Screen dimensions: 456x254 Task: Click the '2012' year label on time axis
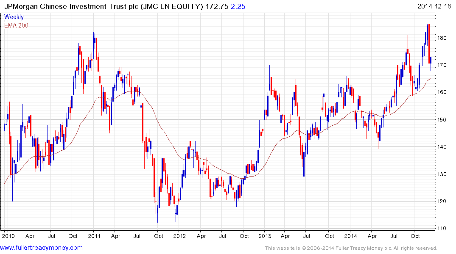click(x=179, y=236)
